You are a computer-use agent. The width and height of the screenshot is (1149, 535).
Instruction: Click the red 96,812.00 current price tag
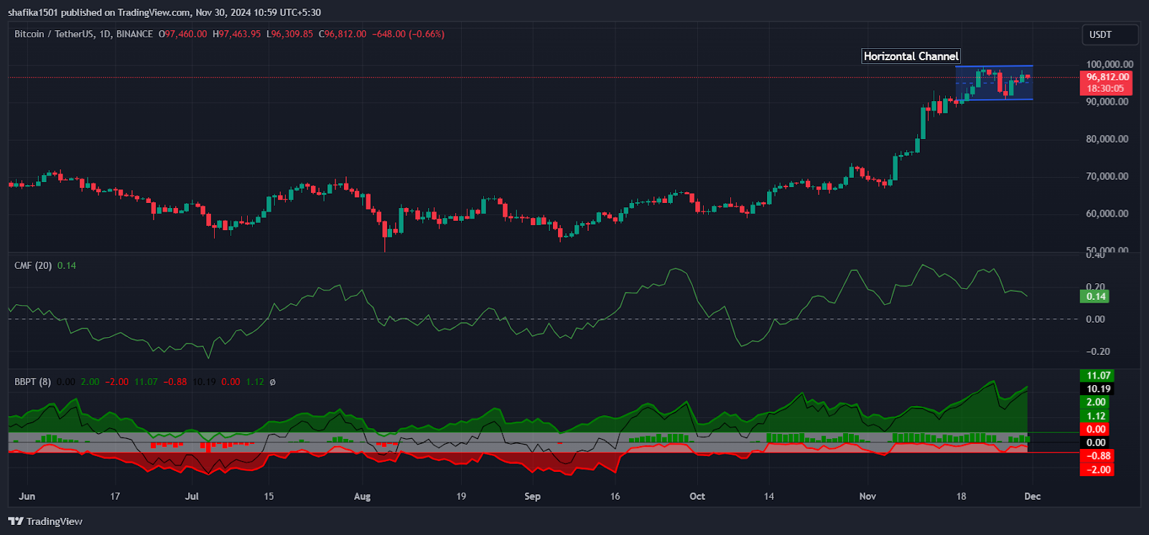point(1107,77)
